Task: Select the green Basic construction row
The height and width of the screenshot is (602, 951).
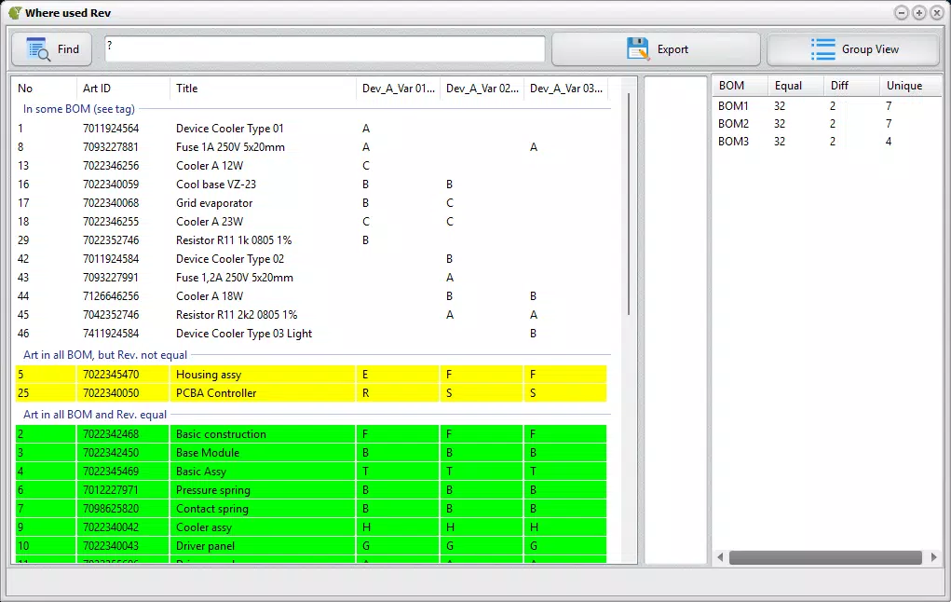Action: 311,434
